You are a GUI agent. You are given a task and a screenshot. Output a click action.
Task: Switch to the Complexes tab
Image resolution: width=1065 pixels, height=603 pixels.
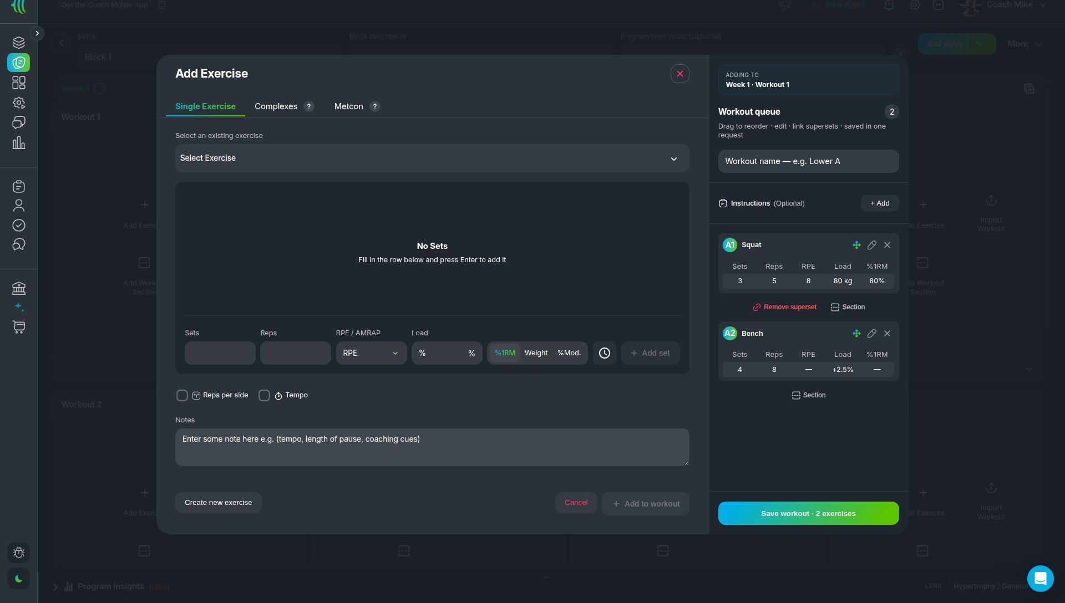(276, 106)
